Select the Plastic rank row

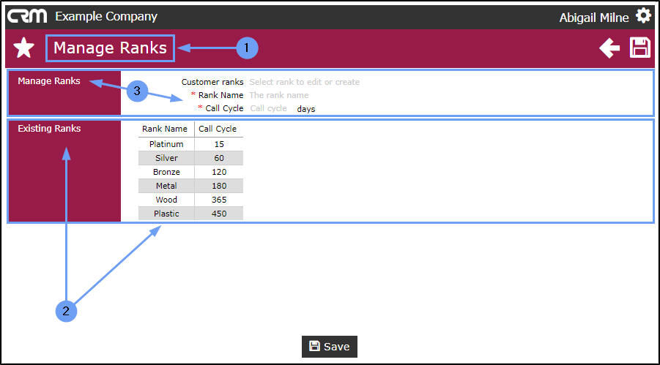[190, 214]
